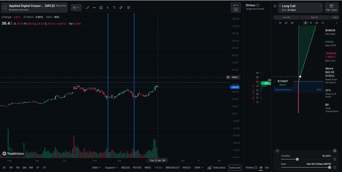The width and height of the screenshot is (342, 172).
Task: Set chart range to 6M
Action: [x=31, y=167]
